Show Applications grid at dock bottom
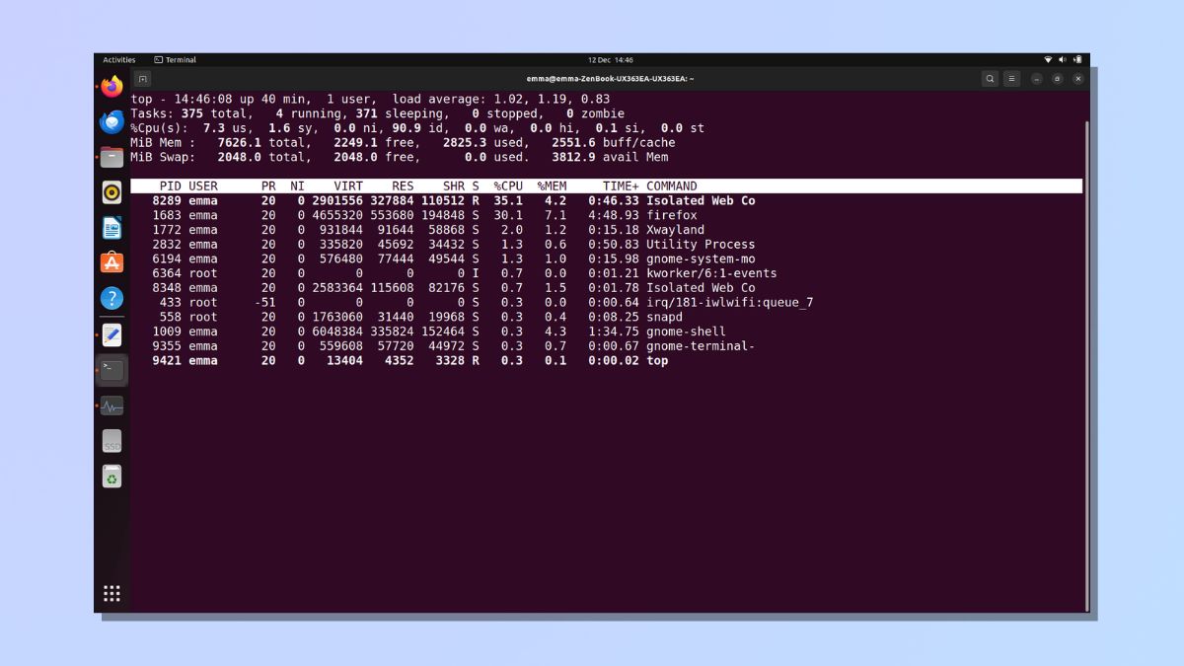Image resolution: width=1184 pixels, height=666 pixels. (x=112, y=593)
